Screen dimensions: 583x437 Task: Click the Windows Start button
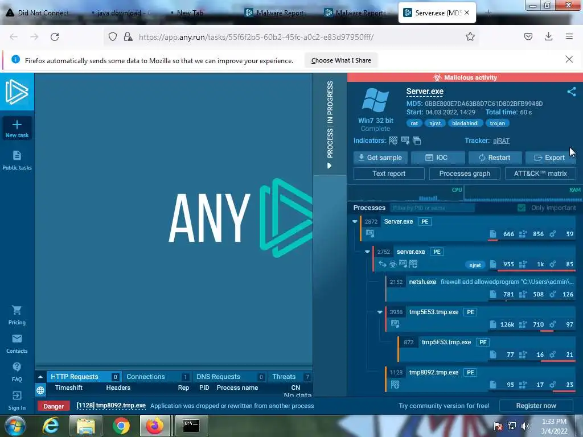(x=15, y=426)
